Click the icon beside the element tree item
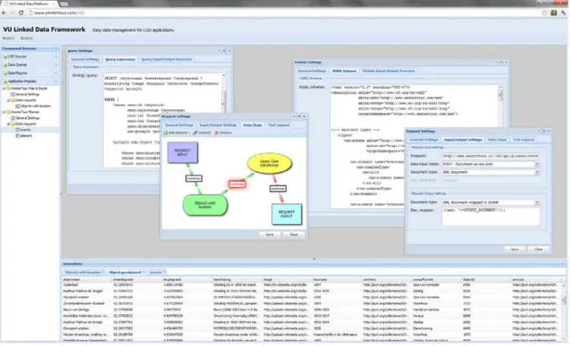 point(17,136)
